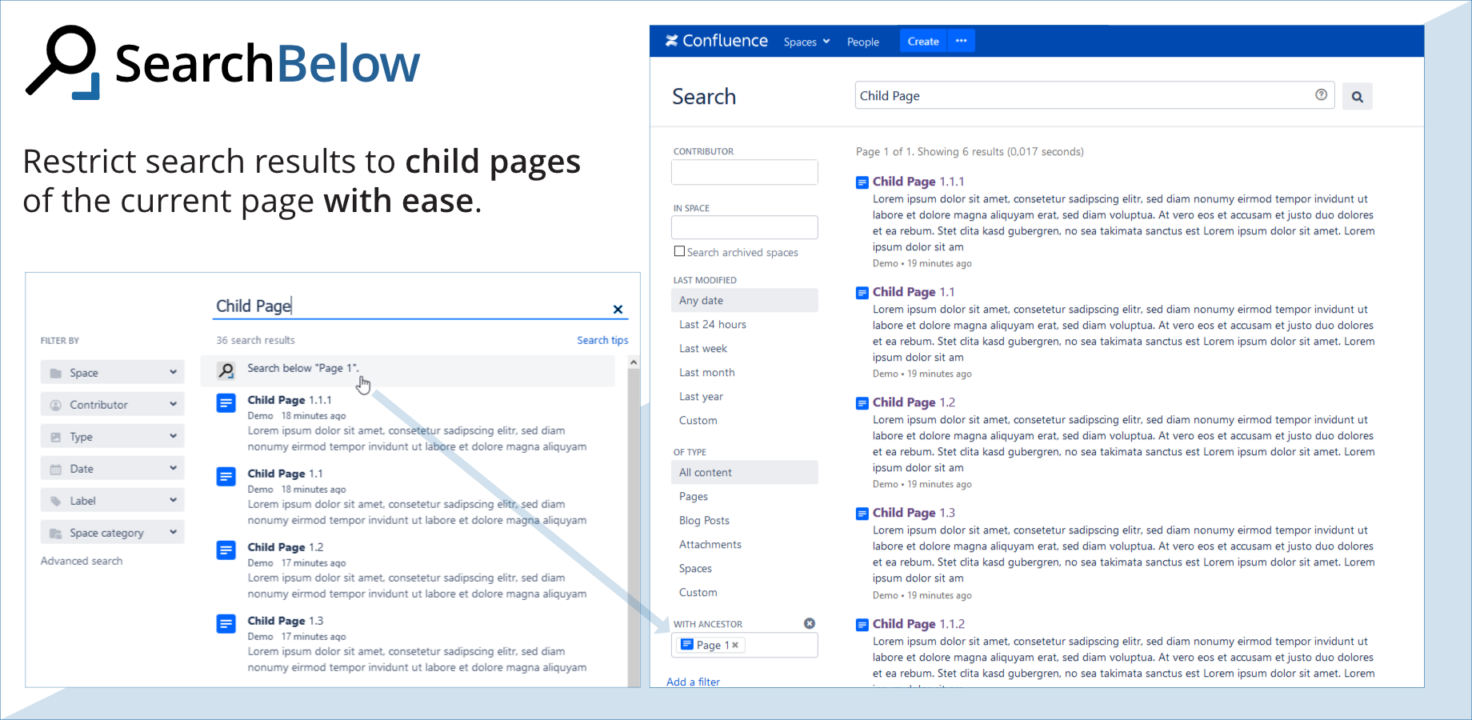Open Child Page 1.1 in quick search panel

(285, 473)
